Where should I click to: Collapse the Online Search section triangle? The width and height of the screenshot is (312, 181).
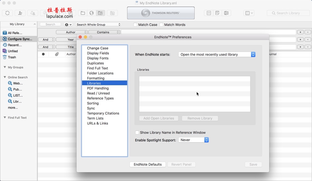(x=5, y=77)
